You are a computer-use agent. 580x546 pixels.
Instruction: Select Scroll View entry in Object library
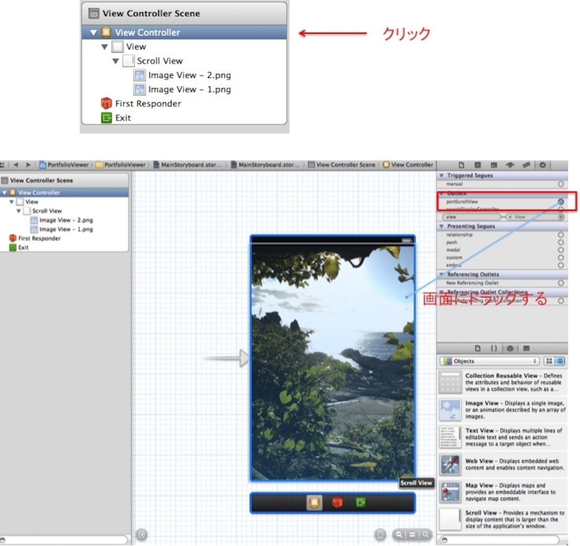pos(503,519)
